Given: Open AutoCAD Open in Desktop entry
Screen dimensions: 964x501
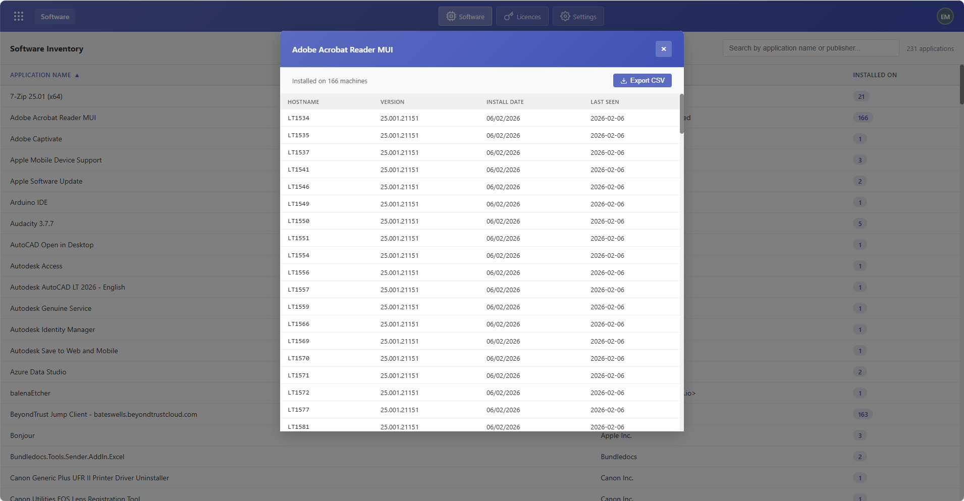Looking at the screenshot, I should (x=52, y=245).
